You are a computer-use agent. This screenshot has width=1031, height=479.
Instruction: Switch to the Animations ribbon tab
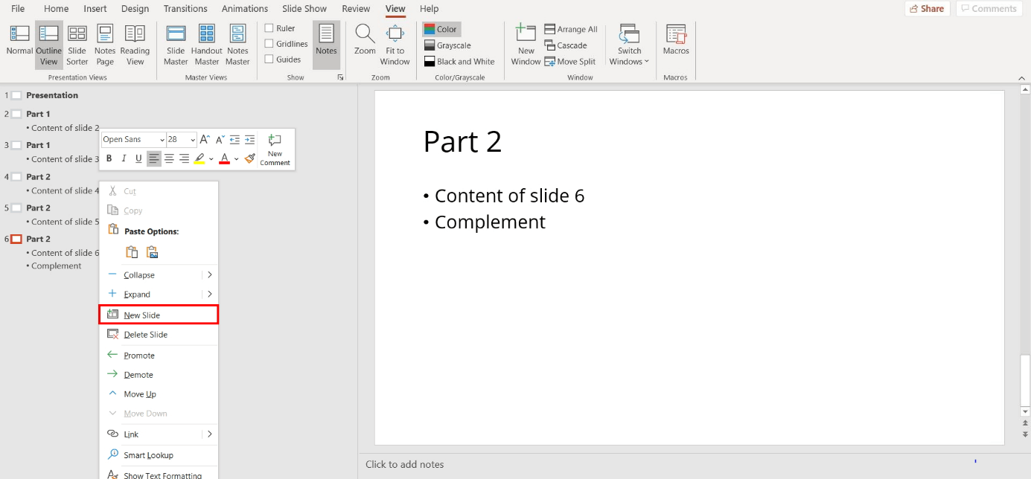pyautogui.click(x=244, y=9)
